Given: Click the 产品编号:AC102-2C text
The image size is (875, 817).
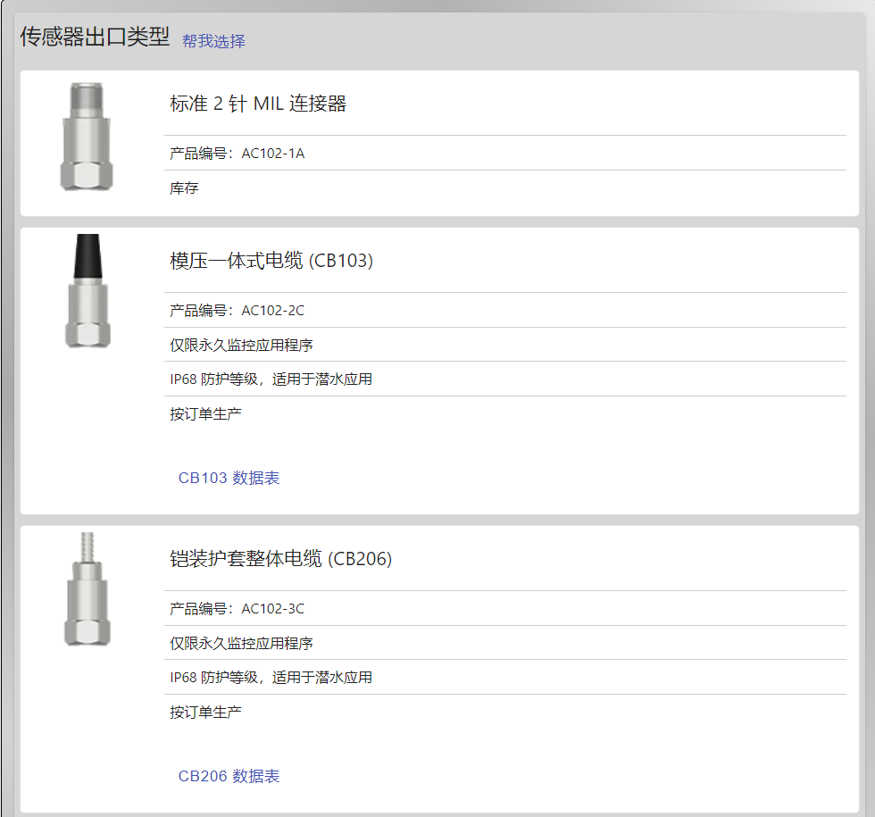Looking at the screenshot, I should click(x=237, y=311).
